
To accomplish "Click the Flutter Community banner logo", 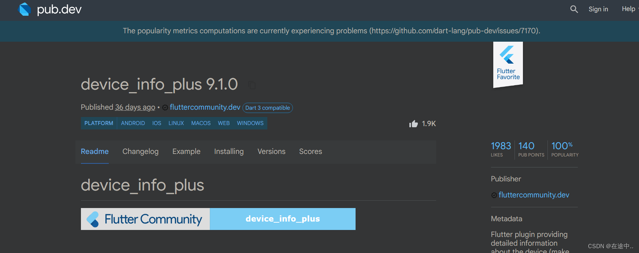I will click(145, 219).
